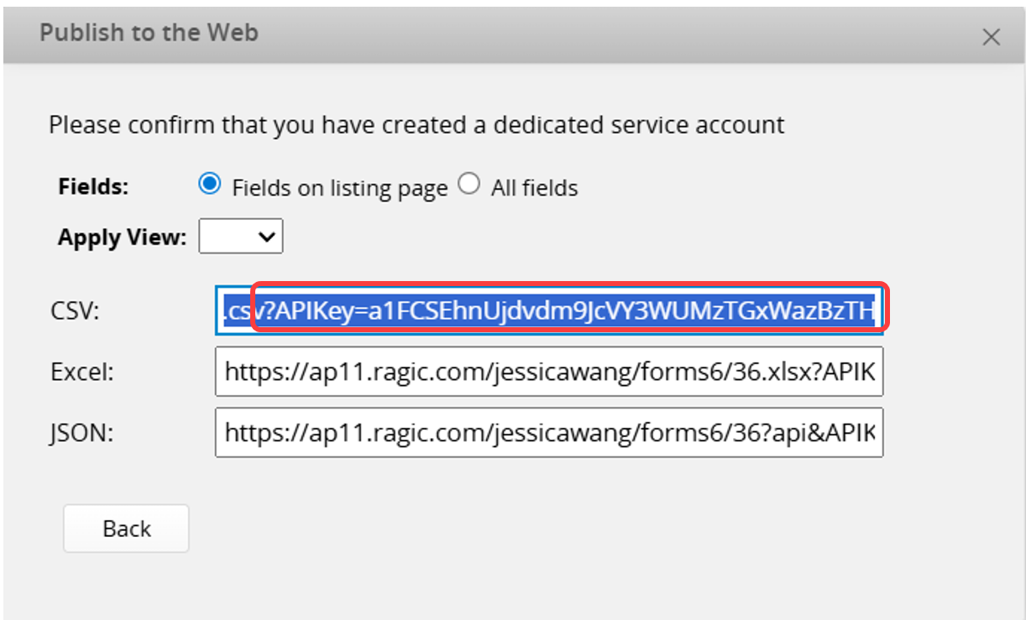
Task: Click the Excel URL input field
Action: click(548, 372)
